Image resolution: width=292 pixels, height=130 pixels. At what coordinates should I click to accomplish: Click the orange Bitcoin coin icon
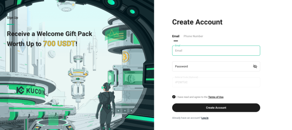tap(126, 56)
